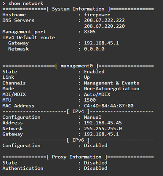Click the 'Hostname' label
Viewport: 163px width, 176px height.
[x=14, y=15]
